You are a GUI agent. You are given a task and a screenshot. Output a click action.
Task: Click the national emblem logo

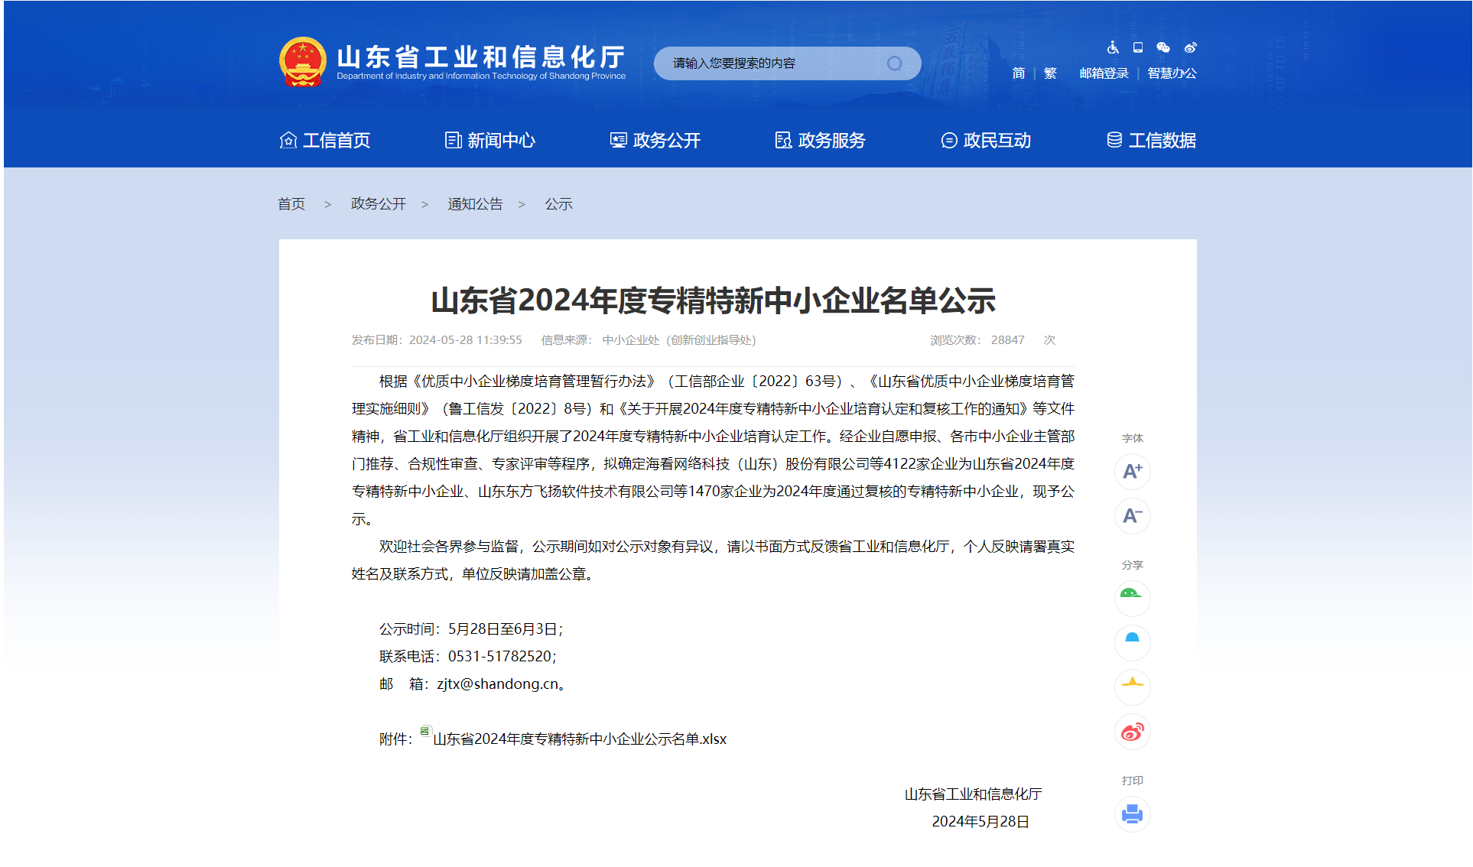[x=303, y=62]
